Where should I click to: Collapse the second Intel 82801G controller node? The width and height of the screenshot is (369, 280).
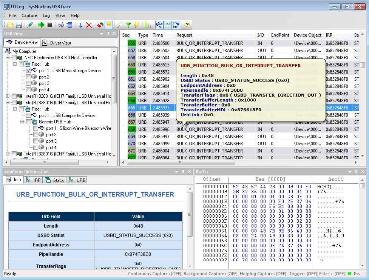8,103
